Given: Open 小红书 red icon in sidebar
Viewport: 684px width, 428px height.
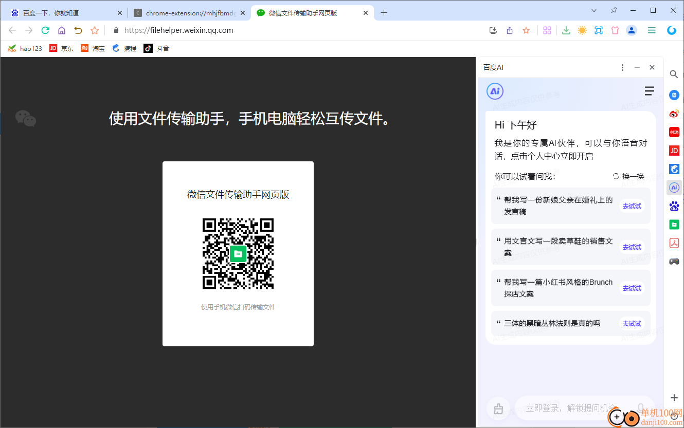Looking at the screenshot, I should coord(674,132).
